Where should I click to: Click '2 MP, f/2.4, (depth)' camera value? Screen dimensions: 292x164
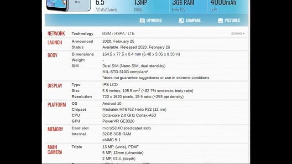[x=119, y=159]
